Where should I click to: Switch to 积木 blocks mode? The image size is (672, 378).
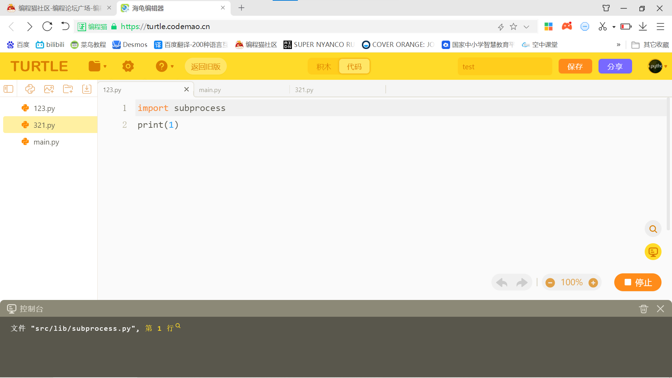pyautogui.click(x=324, y=66)
